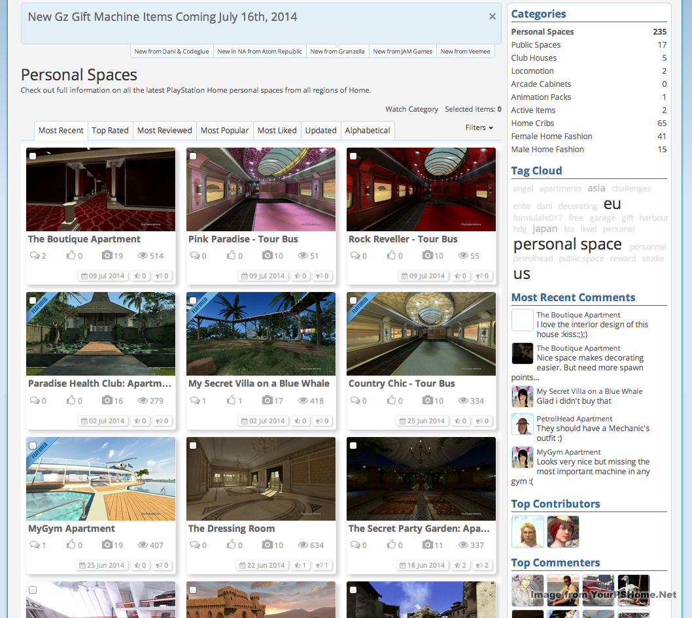Click the star rating badge on The Boutique Apartment
This screenshot has width=692, height=618.
pyautogui.click(x=141, y=276)
